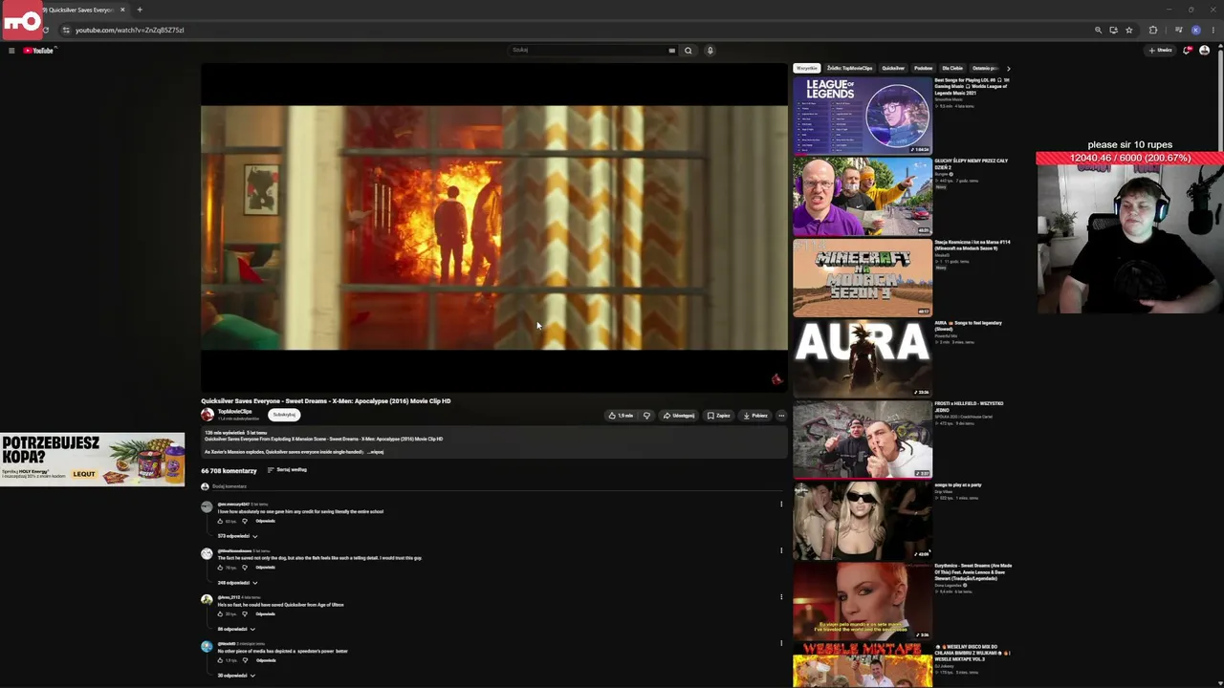The image size is (1224, 688).
Task: Select the Wszystkie filter chip
Action: 807,69
